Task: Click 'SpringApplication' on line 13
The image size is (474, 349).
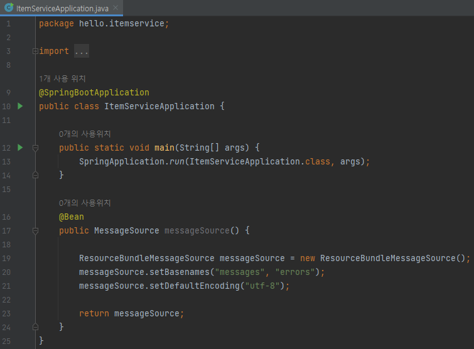Action: 122,162
